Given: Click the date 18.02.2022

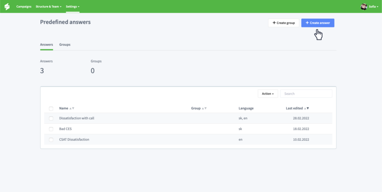Looking at the screenshot, I should pyautogui.click(x=301, y=129).
